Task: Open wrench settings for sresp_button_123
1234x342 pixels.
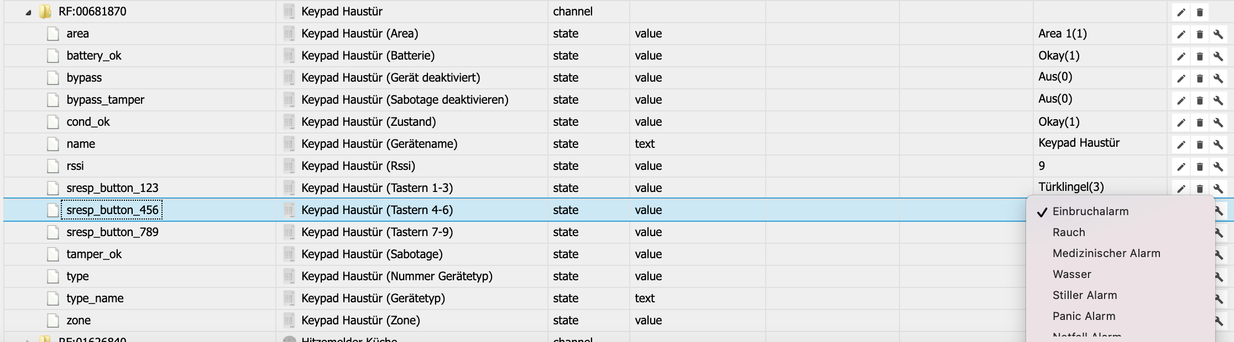Action: 1218,189
